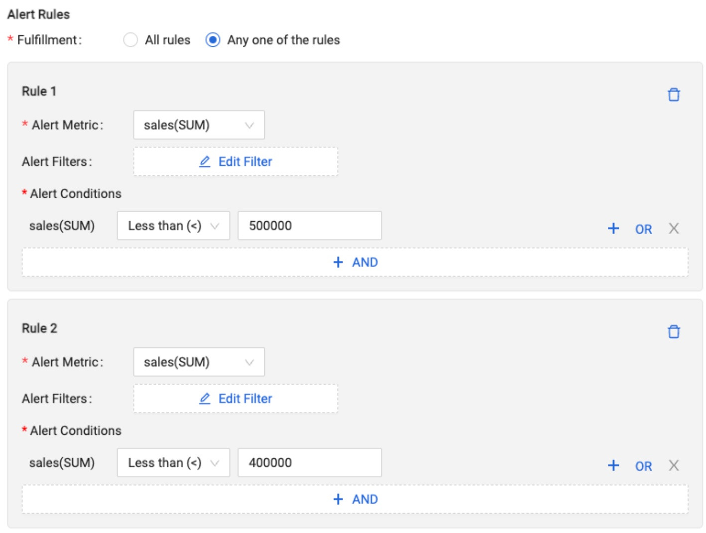Click the 400000 threshold input field

(x=309, y=463)
